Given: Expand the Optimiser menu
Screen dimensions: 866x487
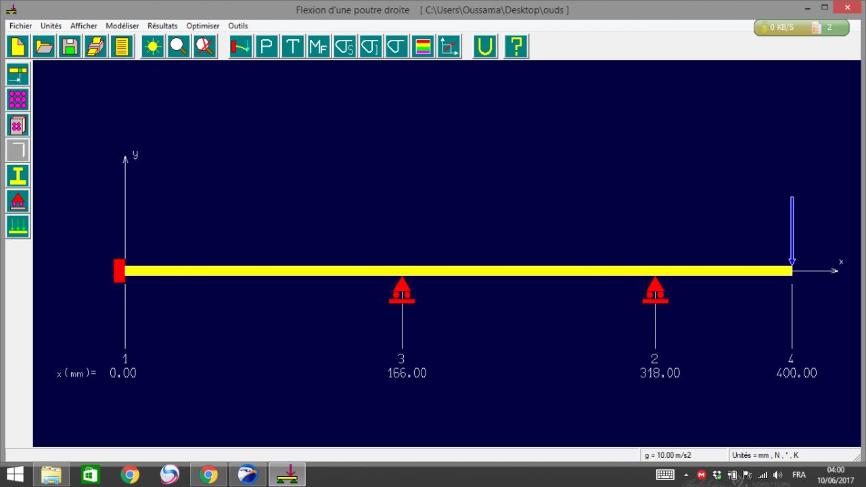Looking at the screenshot, I should tap(203, 26).
